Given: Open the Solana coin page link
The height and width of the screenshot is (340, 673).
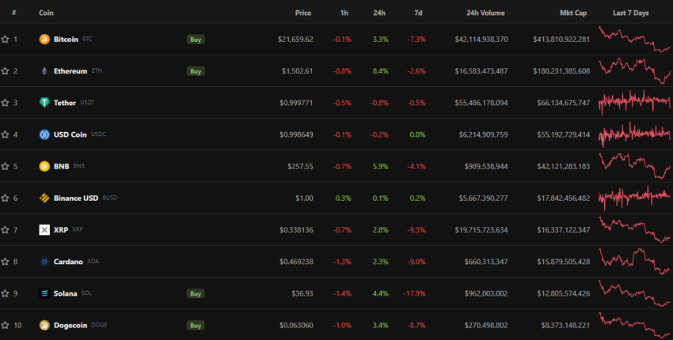Looking at the screenshot, I should (x=65, y=293).
